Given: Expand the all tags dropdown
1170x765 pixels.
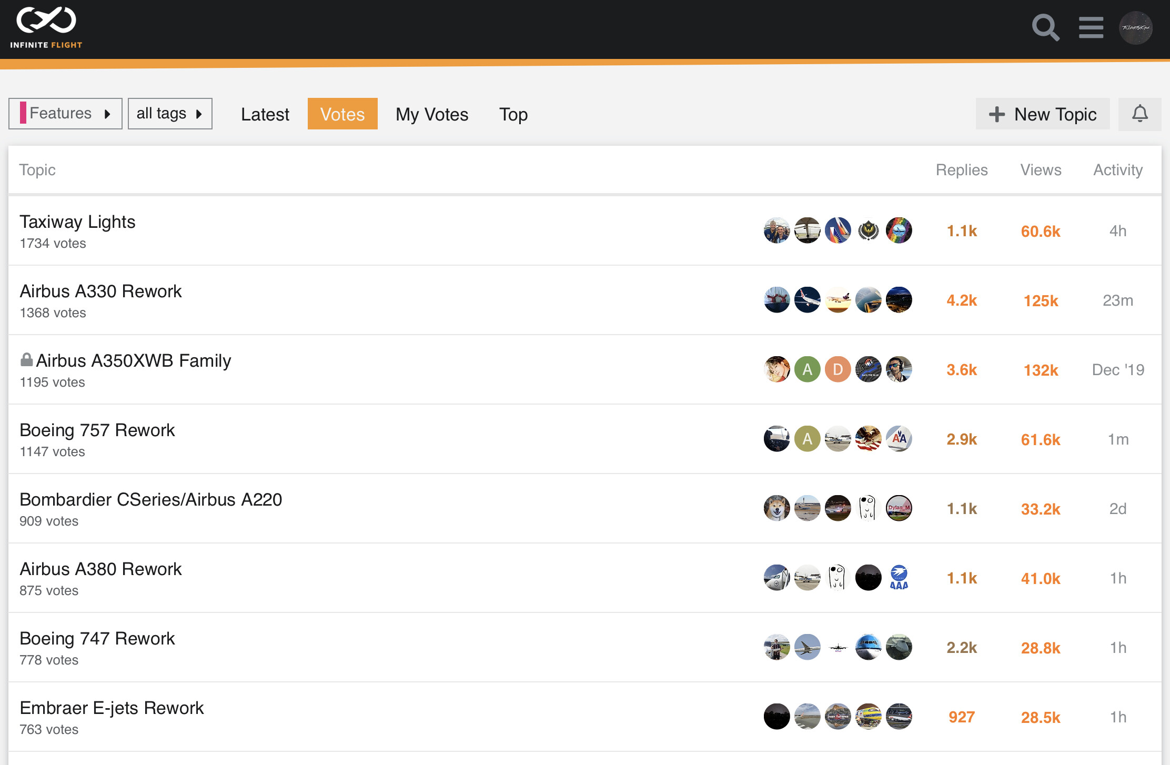Looking at the screenshot, I should click(x=170, y=114).
